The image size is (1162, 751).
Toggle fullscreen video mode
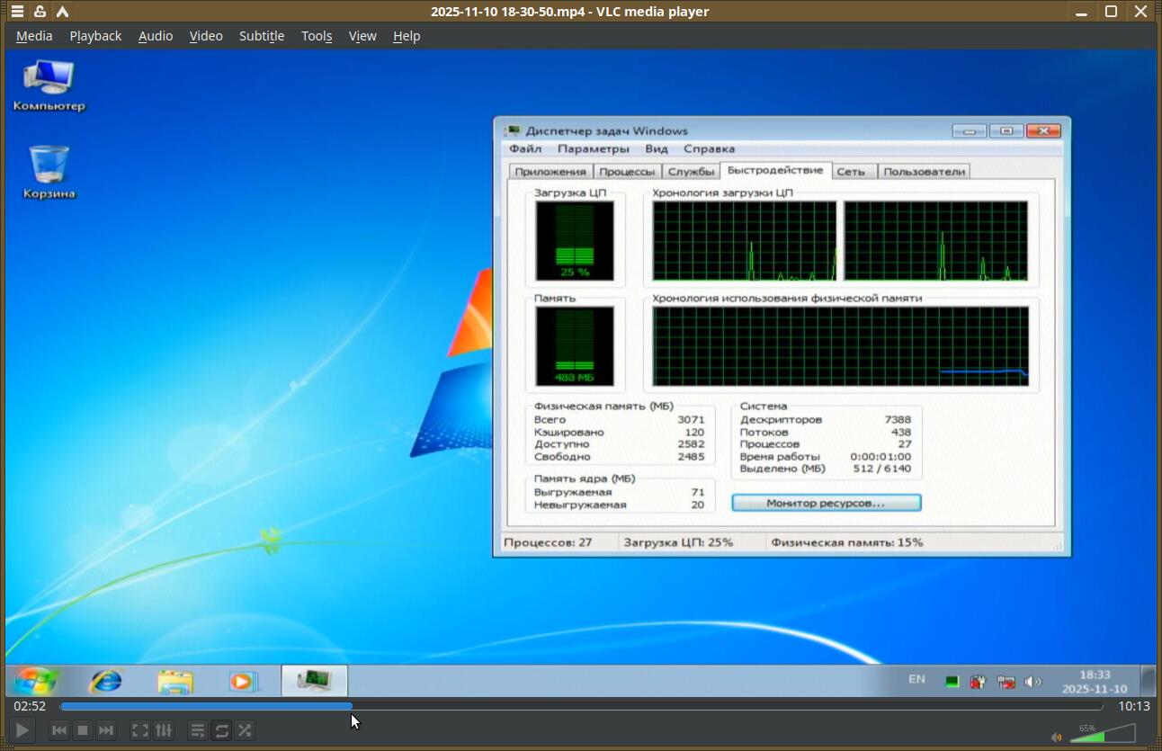pos(140,730)
